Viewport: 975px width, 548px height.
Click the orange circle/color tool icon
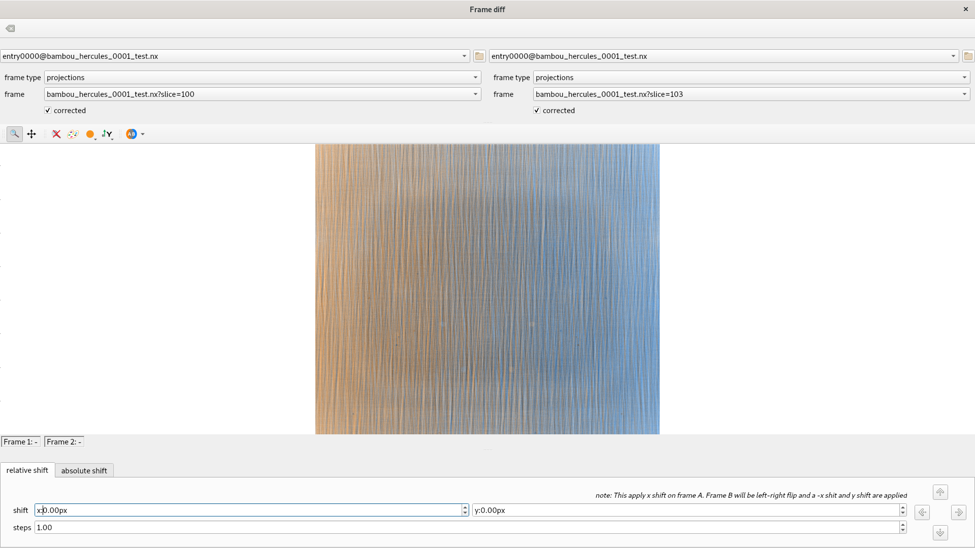point(90,134)
